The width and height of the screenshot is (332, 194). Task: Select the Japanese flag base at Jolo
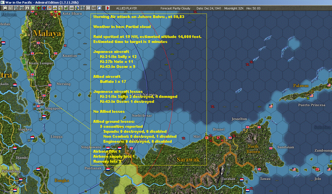(x=317, y=169)
